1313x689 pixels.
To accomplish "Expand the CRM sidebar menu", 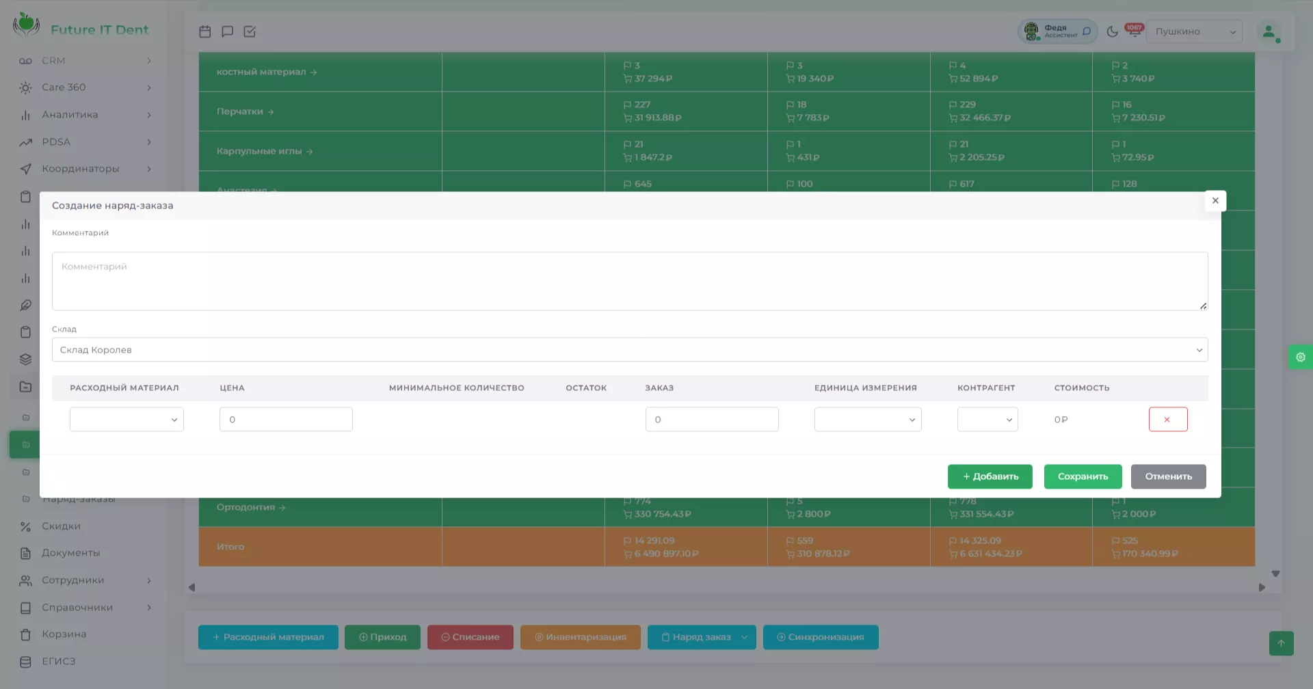I will [85, 61].
